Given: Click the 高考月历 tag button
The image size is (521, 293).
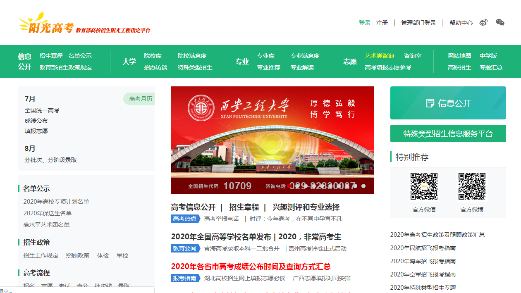Looking at the screenshot, I should (x=139, y=99).
